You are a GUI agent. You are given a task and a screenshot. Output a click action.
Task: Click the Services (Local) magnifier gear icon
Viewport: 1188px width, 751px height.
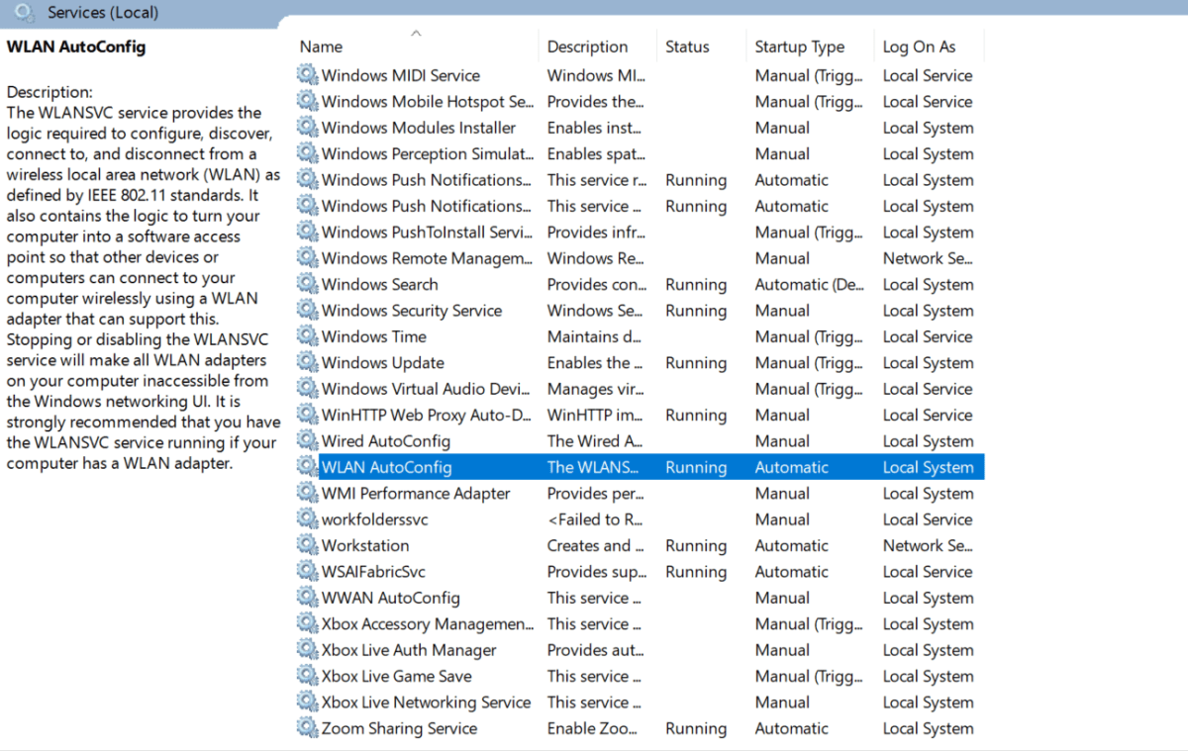point(25,13)
